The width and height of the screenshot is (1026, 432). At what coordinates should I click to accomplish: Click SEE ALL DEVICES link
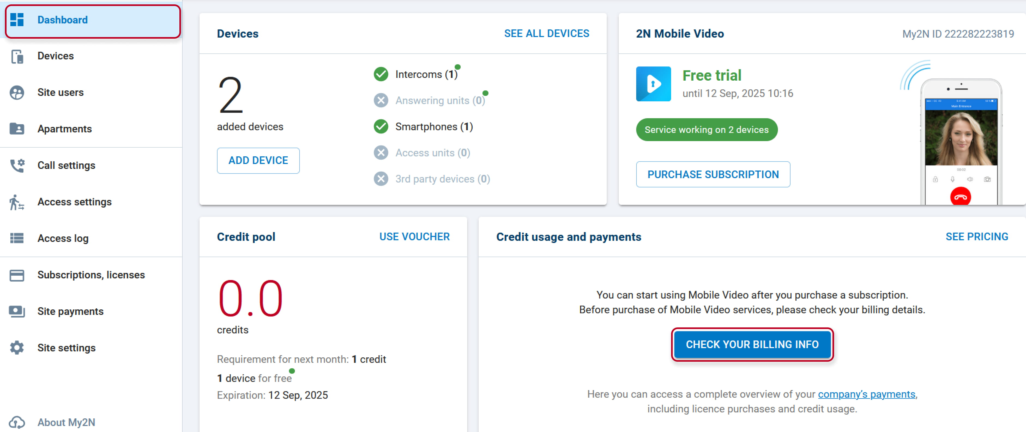[547, 34]
